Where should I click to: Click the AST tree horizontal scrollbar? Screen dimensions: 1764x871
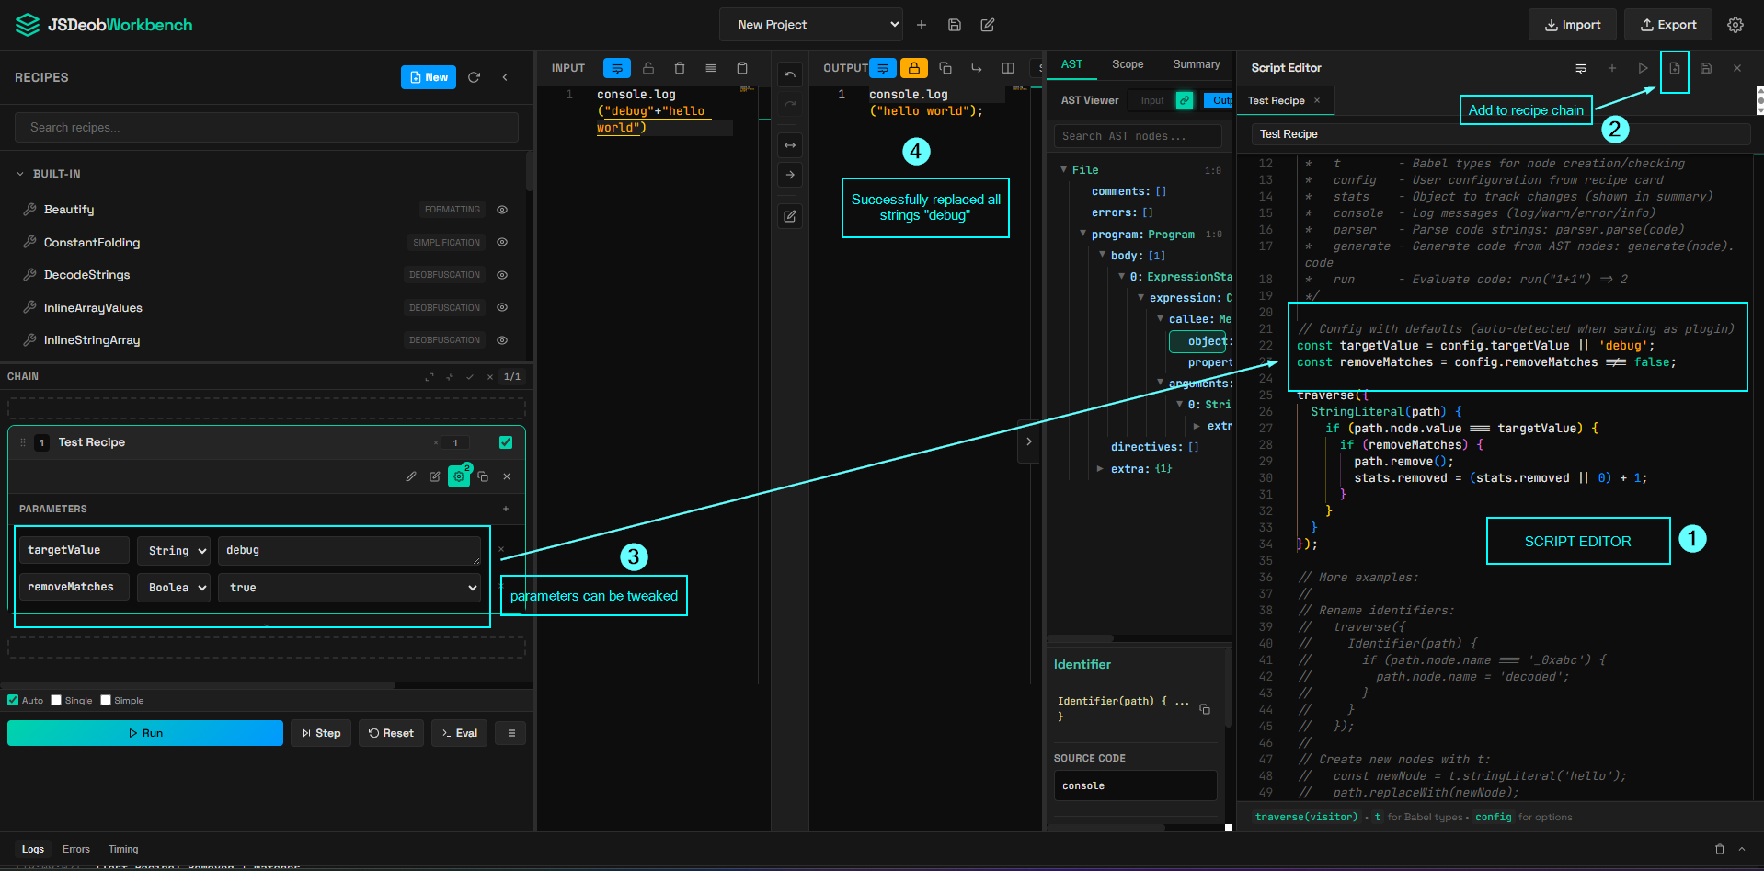[1081, 638]
